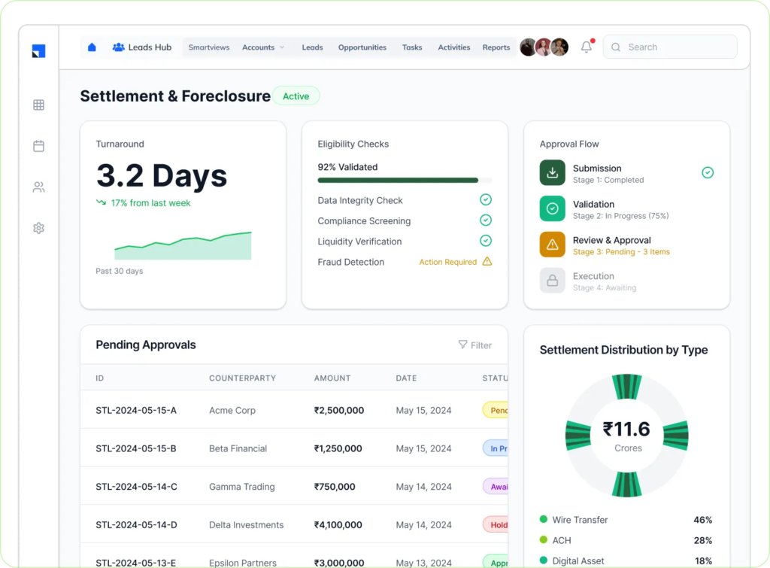Click Delta Investments Hold badge
This screenshot has width=770, height=568.
click(x=496, y=525)
